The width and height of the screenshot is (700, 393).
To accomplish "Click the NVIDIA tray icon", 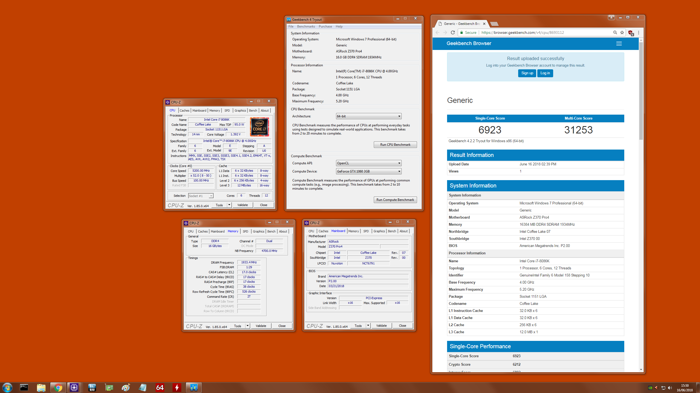I will [x=650, y=388].
